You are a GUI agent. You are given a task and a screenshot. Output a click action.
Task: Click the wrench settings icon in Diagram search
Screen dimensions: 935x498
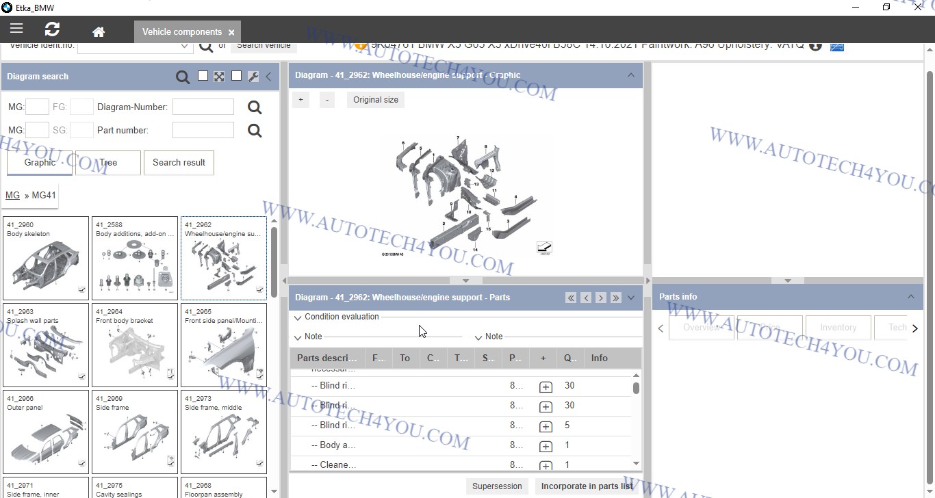(253, 77)
